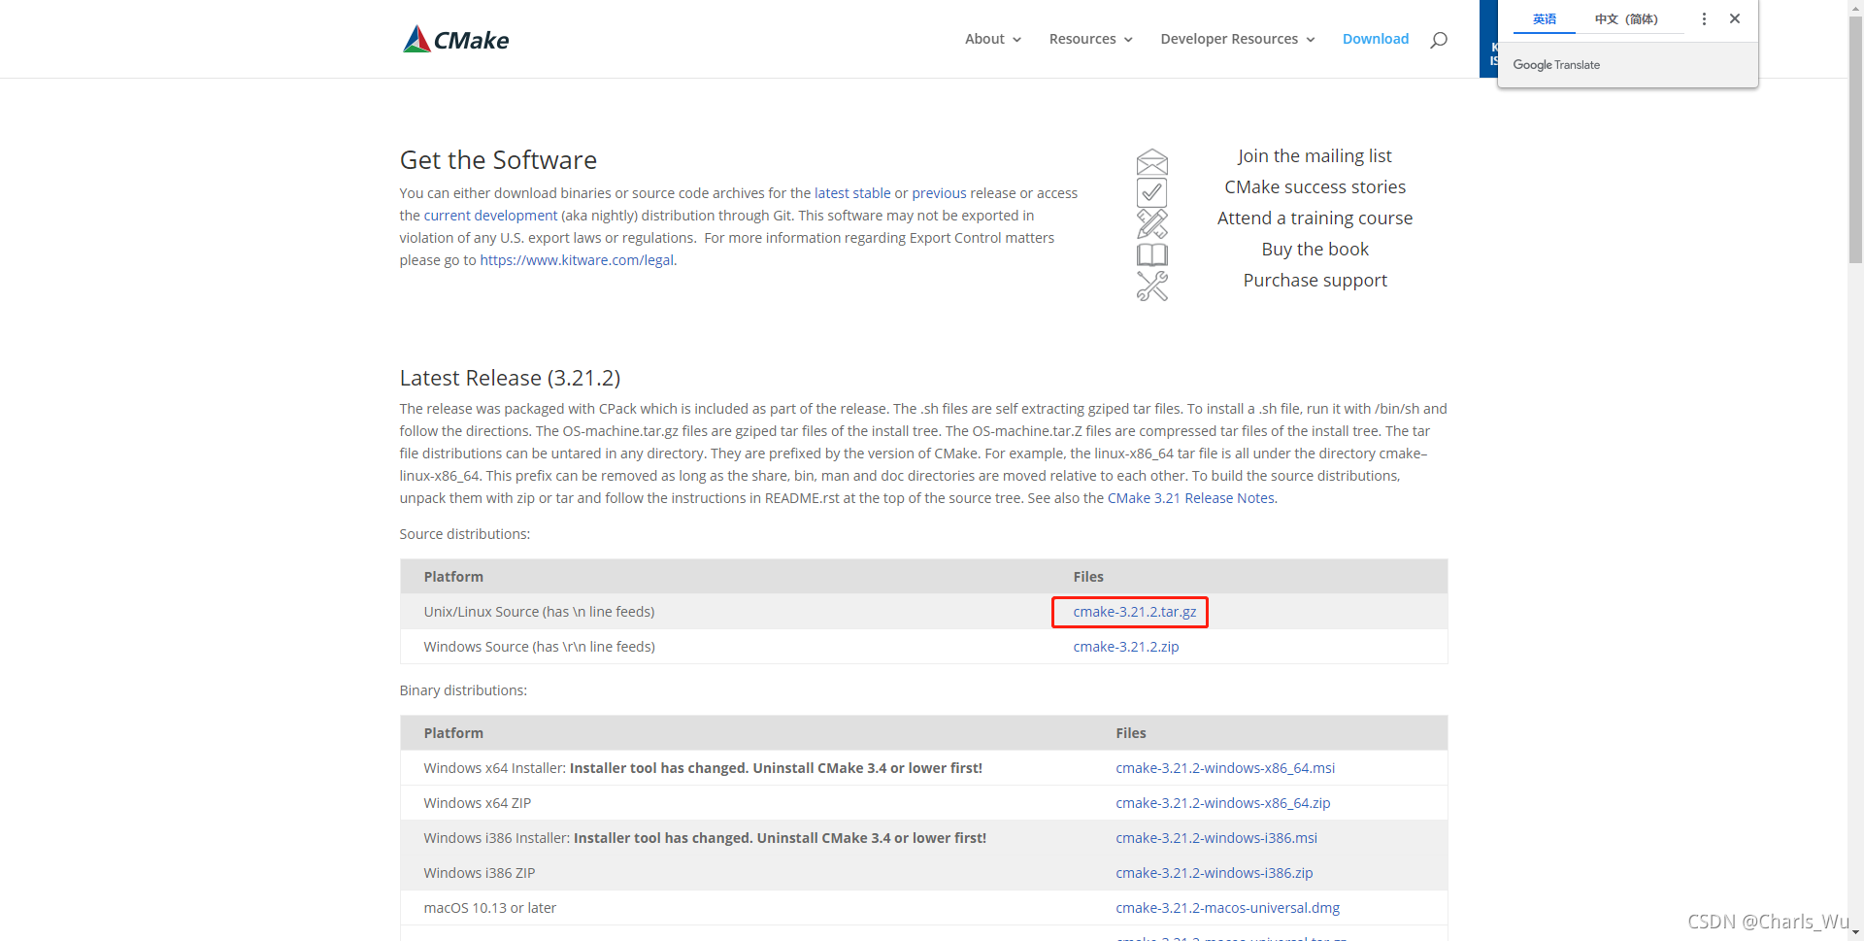Select the Windows Source platform text

tap(539, 647)
